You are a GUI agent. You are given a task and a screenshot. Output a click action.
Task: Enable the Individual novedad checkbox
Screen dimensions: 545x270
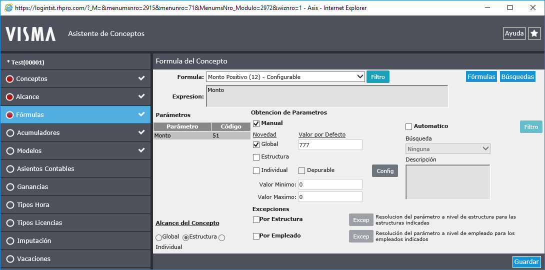point(256,170)
